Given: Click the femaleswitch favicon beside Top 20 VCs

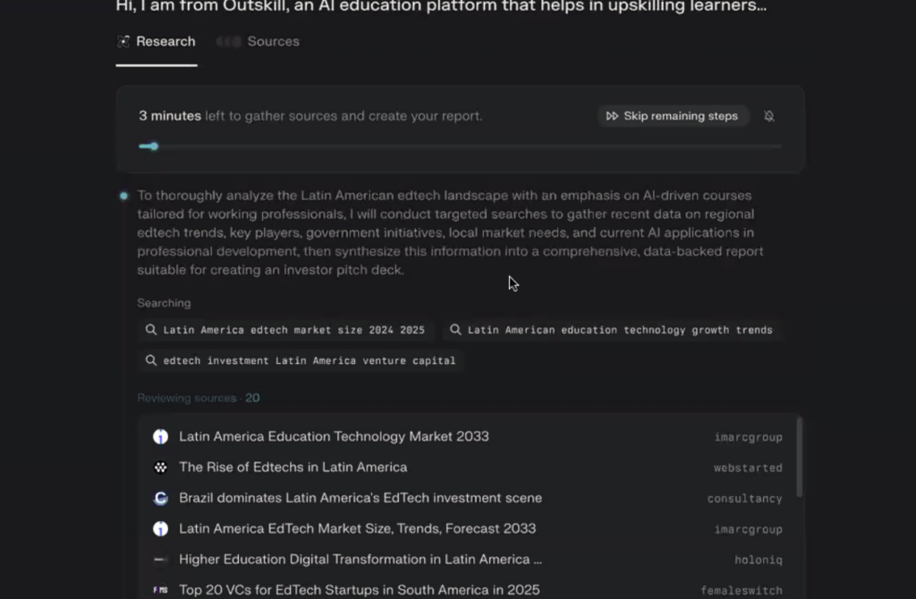Looking at the screenshot, I should point(160,590).
